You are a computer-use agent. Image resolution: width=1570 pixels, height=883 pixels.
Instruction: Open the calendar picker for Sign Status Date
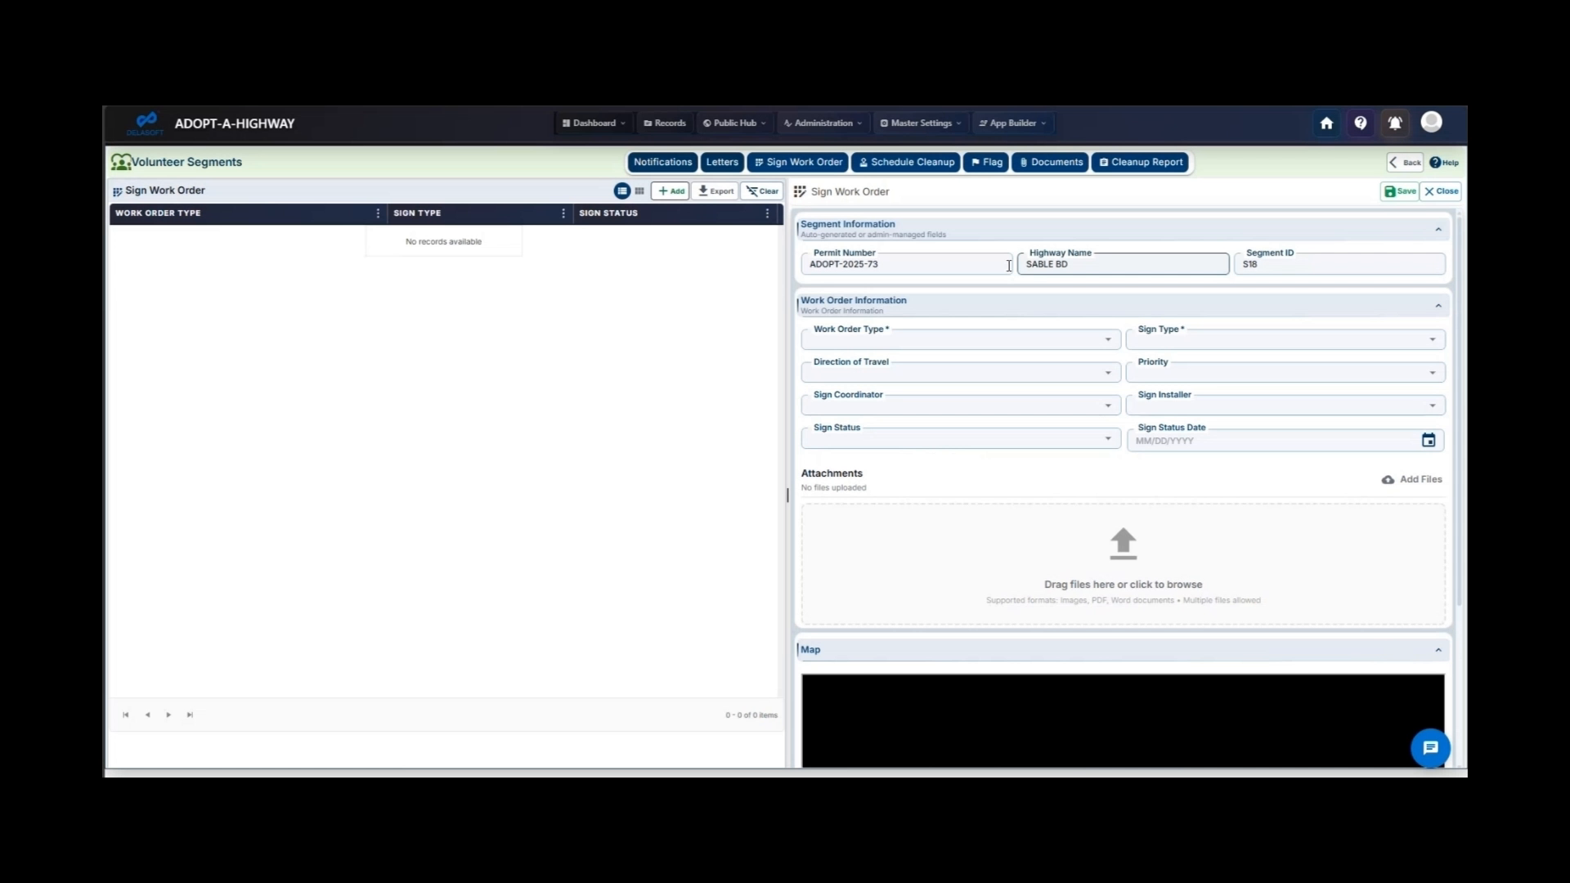coord(1429,440)
